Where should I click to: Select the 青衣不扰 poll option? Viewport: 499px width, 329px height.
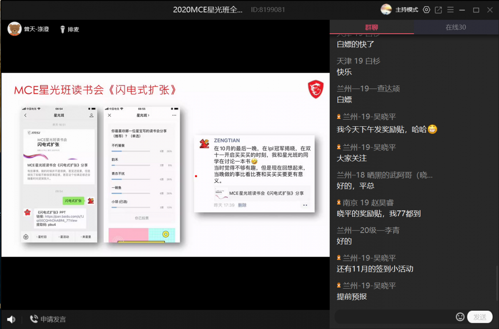click(142, 176)
